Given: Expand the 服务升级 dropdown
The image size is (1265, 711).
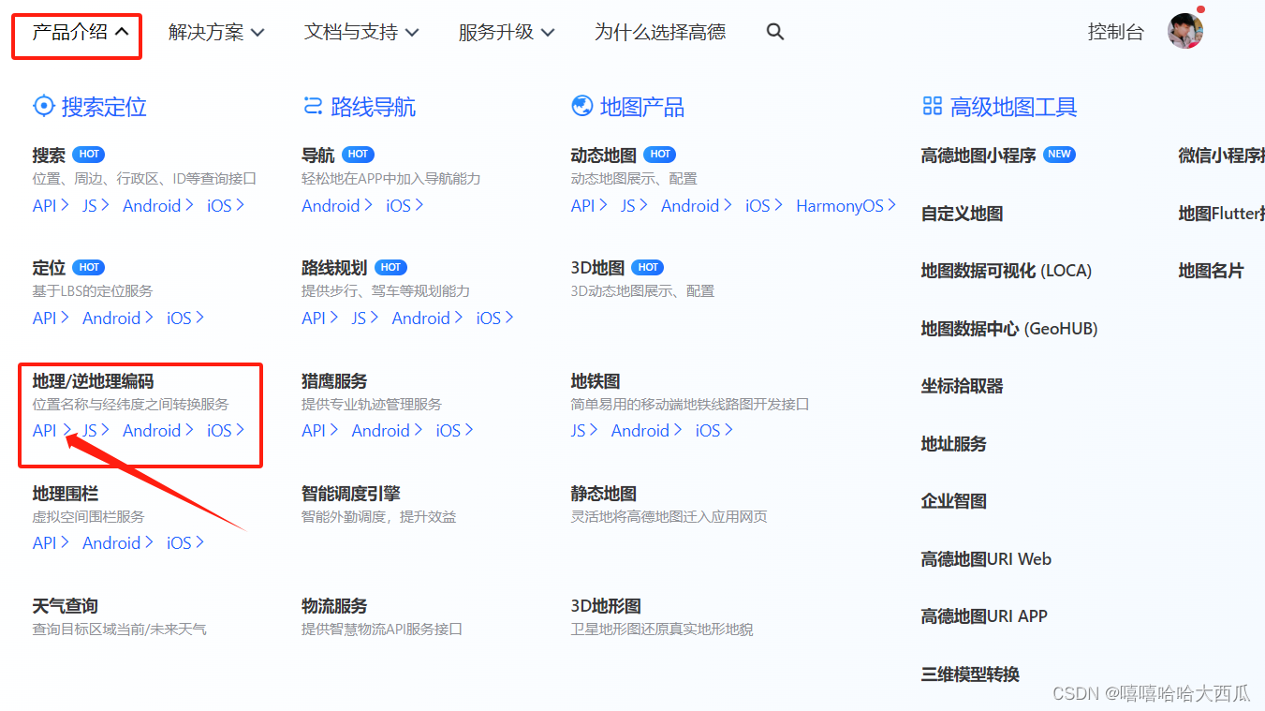Looking at the screenshot, I should click(507, 32).
